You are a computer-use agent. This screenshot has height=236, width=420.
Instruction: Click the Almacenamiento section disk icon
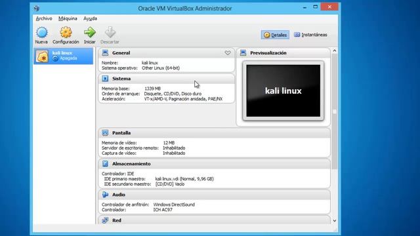click(105, 164)
